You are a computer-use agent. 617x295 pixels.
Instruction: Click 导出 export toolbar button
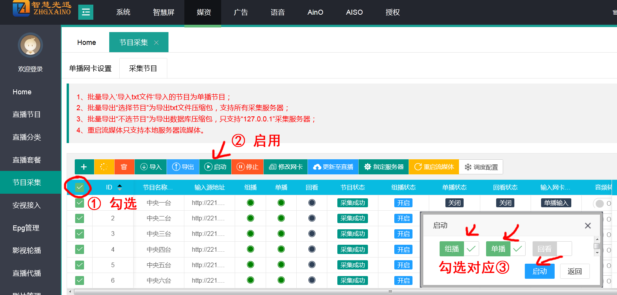pyautogui.click(x=183, y=167)
